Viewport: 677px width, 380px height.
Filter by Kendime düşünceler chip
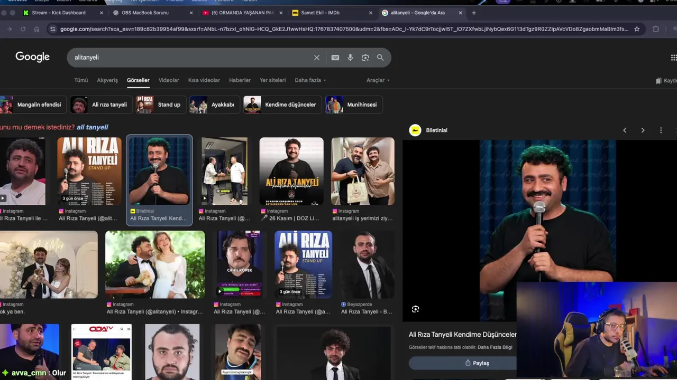point(282,104)
